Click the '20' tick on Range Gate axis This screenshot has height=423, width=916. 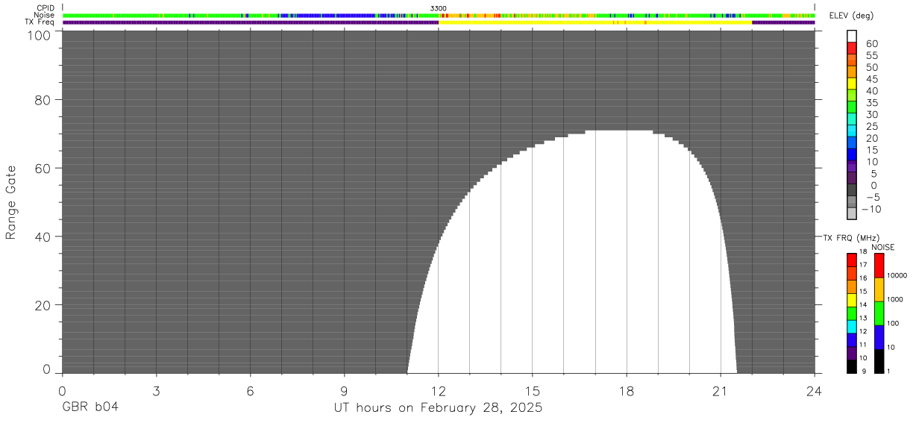point(42,305)
